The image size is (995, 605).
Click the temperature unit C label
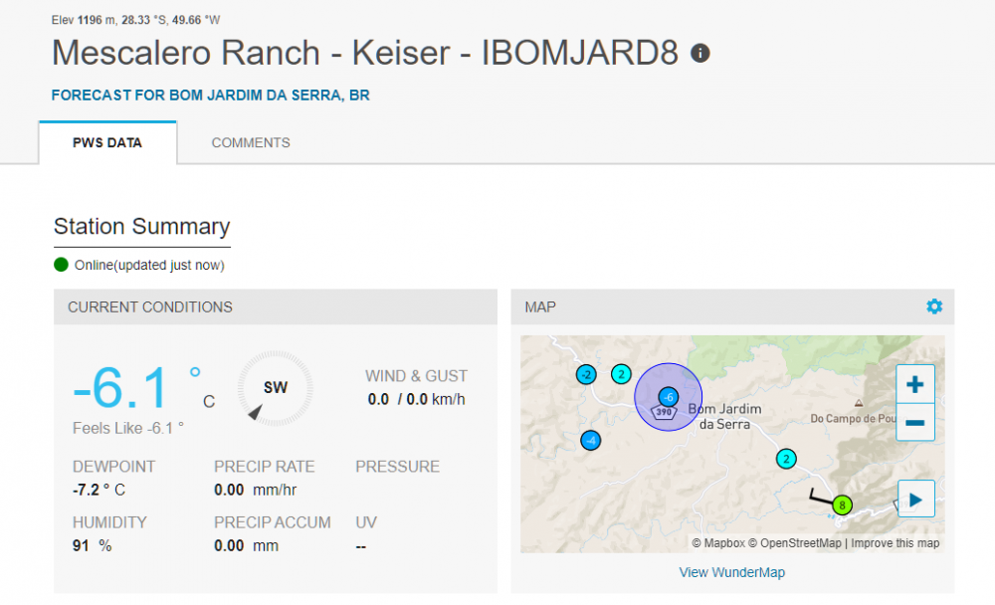(209, 401)
